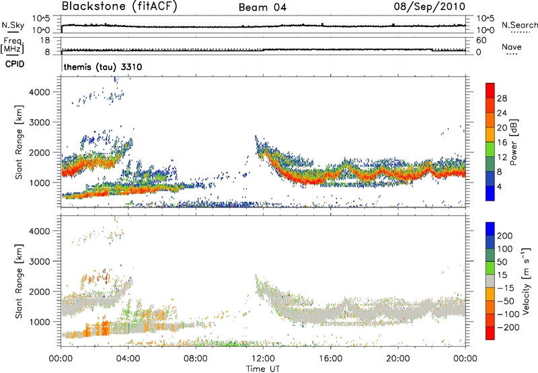
Task: Click the dark blue top segment of Velocity colorbar
Action: click(x=490, y=229)
